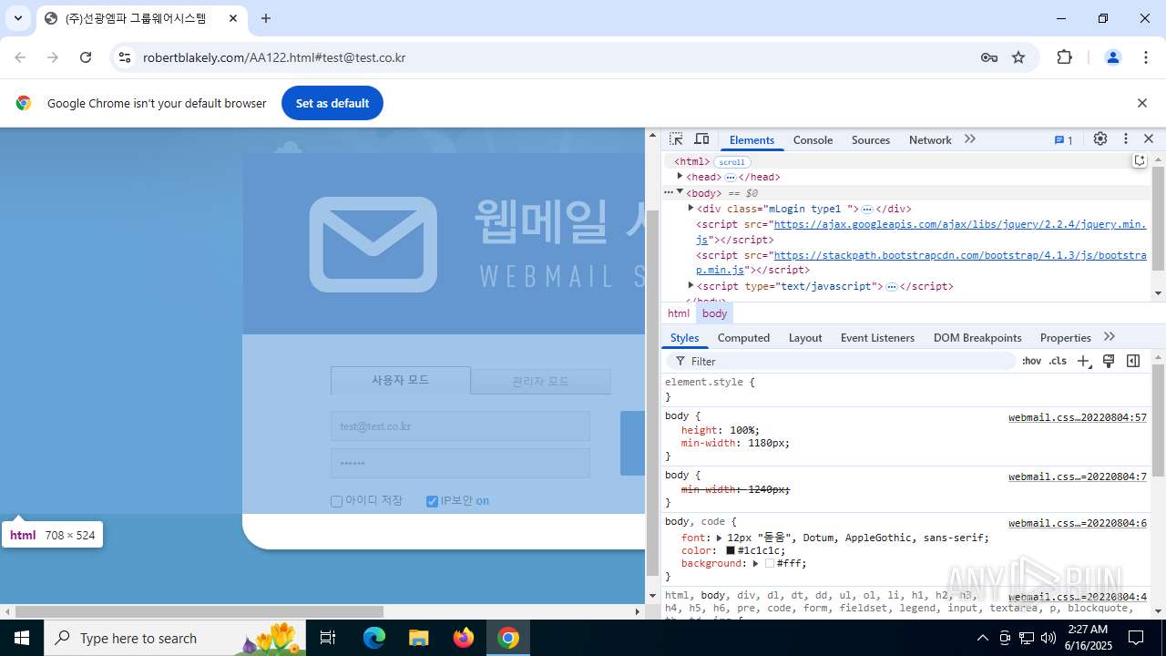Open Chrome three-dot menu
1166x656 pixels.
point(1146,57)
